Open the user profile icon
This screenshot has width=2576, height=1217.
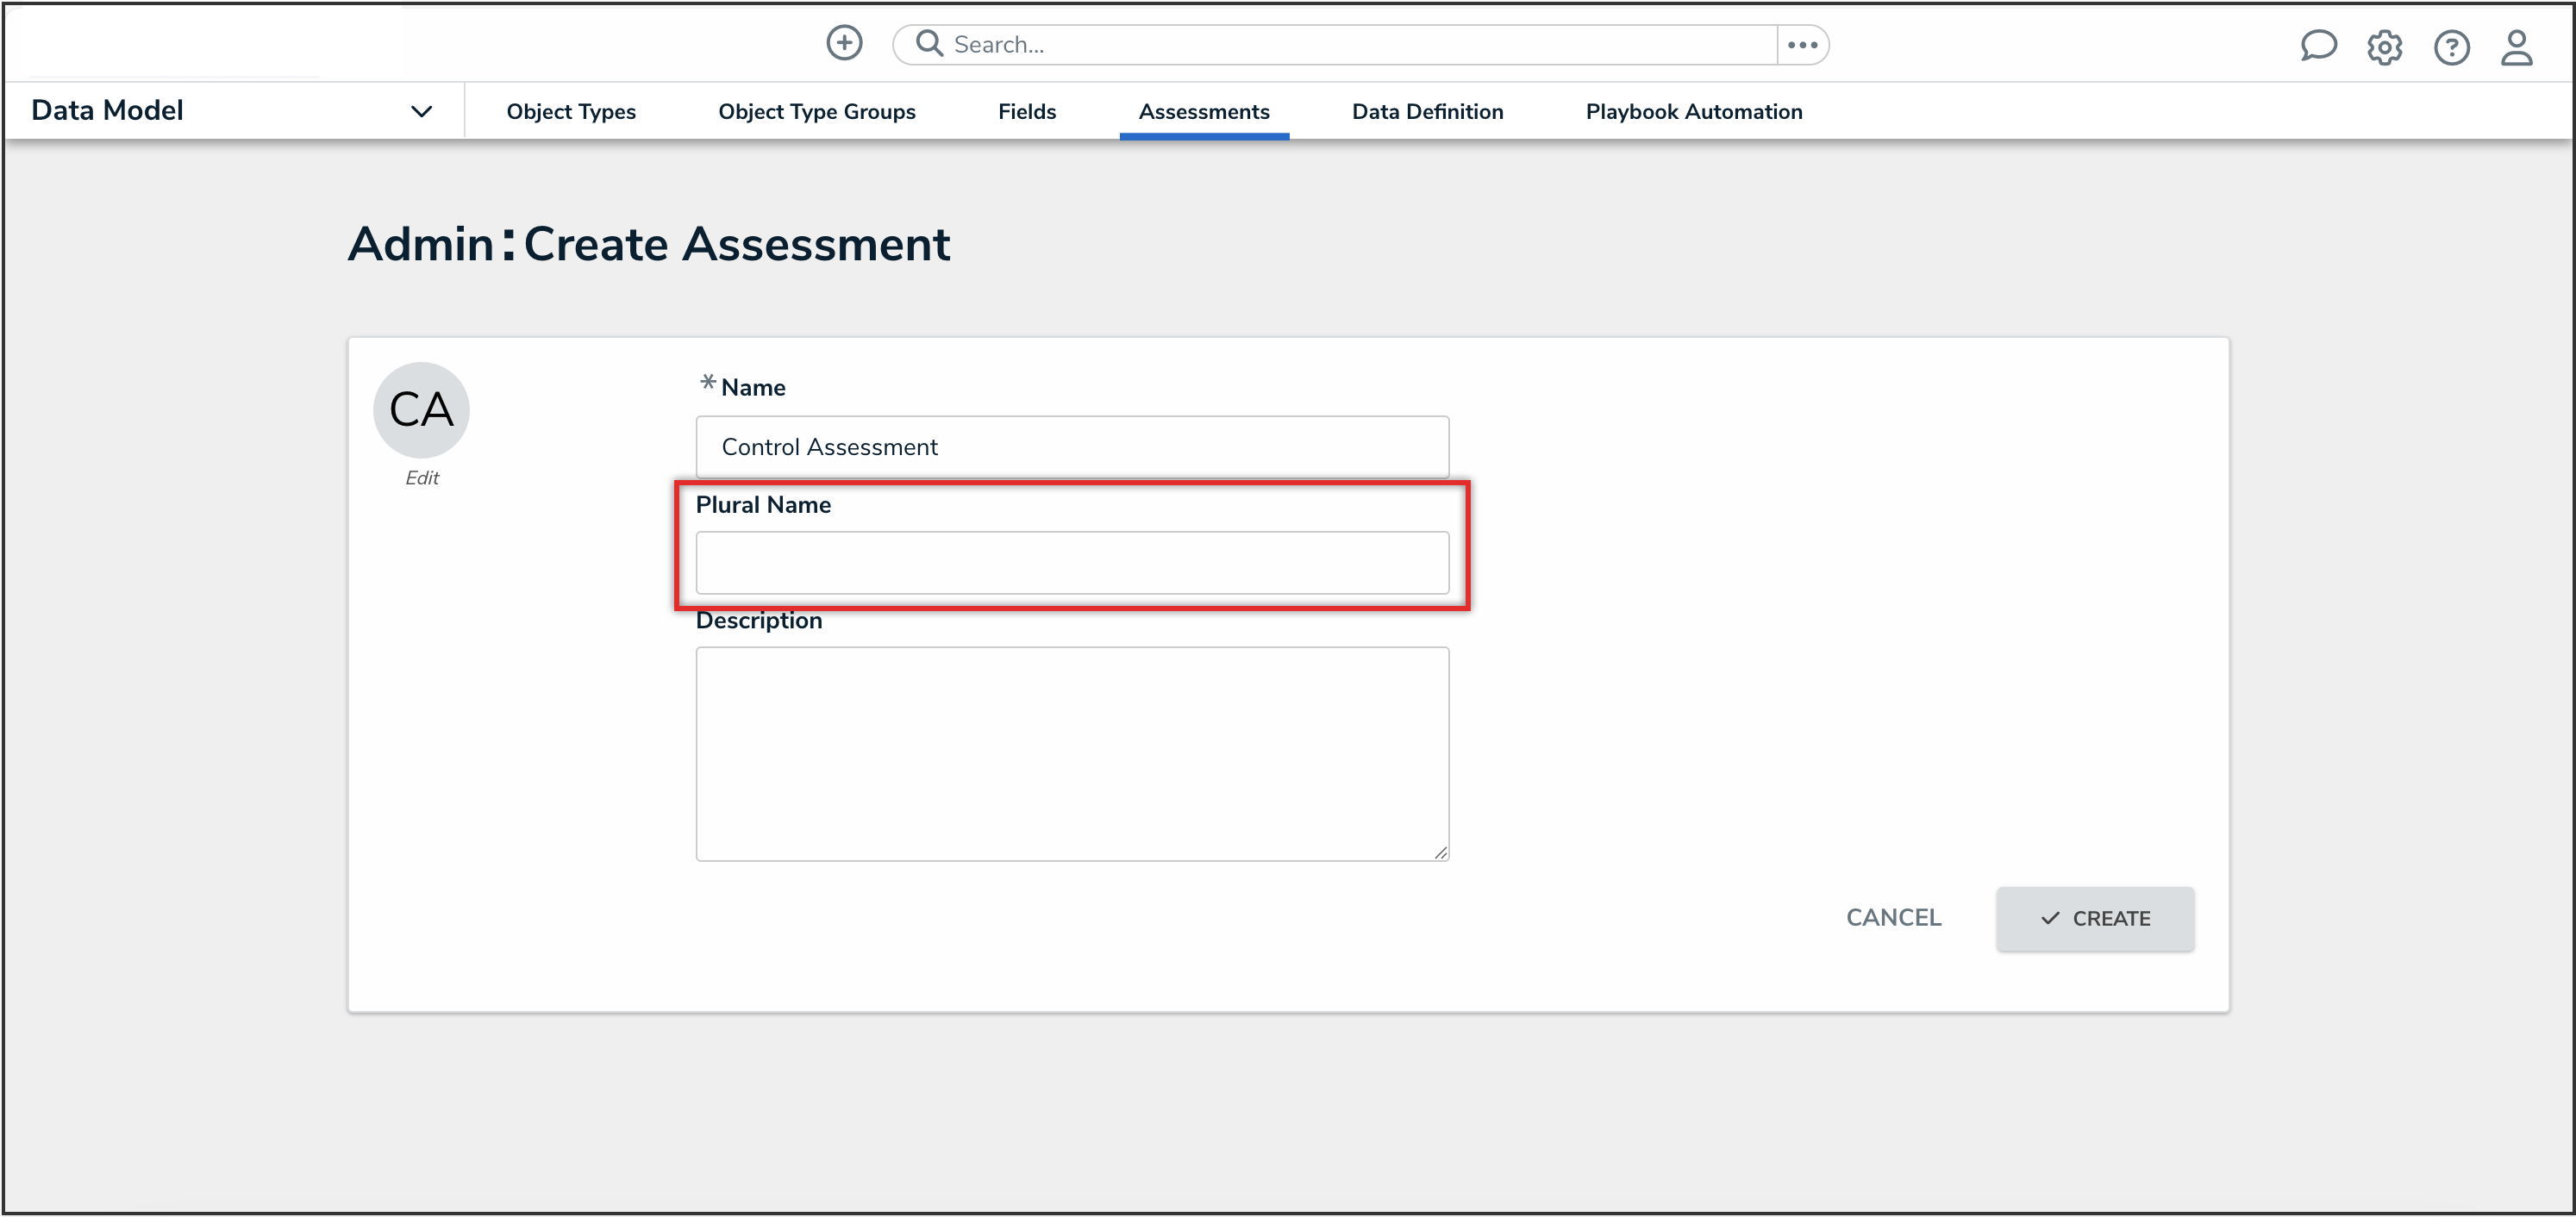2516,47
